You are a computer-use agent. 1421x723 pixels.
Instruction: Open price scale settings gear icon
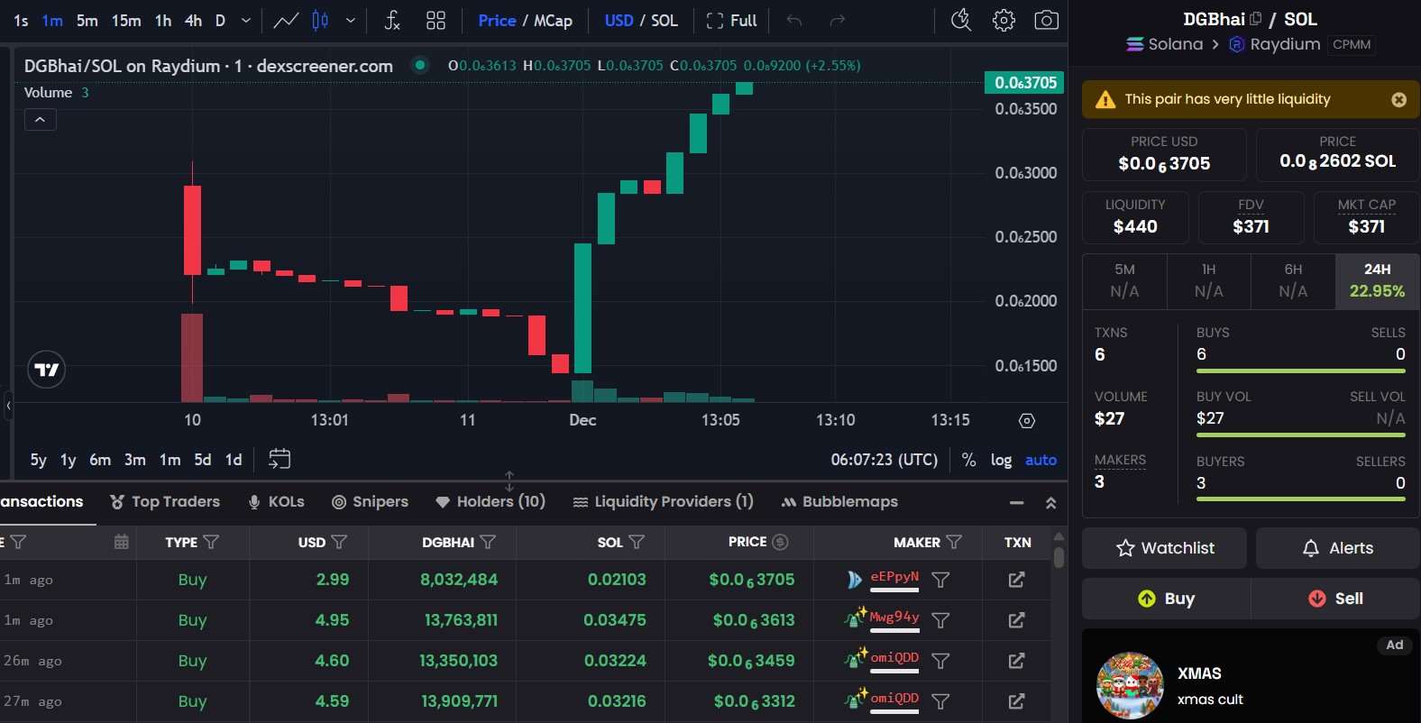1027,420
